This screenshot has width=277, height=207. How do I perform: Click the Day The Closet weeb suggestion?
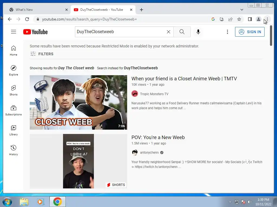point(76,68)
